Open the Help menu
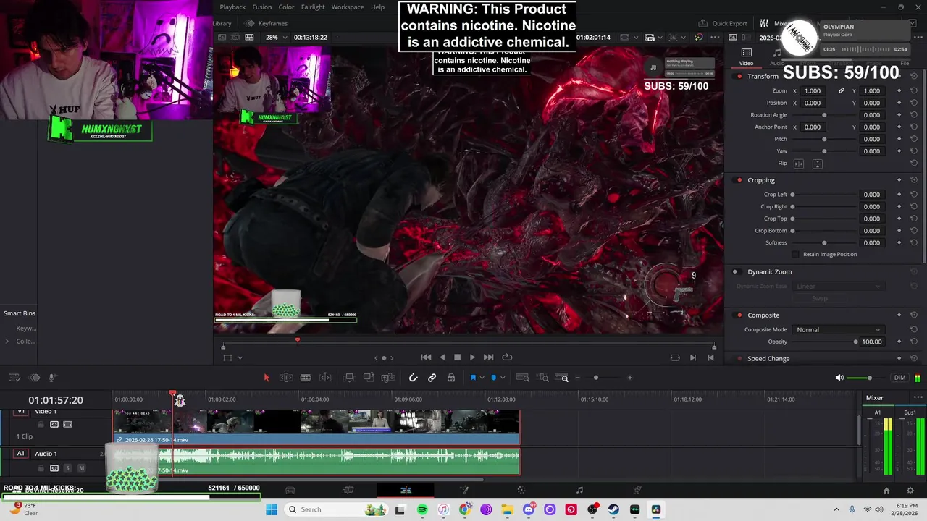Viewport: 927px width, 521px height. point(378,7)
